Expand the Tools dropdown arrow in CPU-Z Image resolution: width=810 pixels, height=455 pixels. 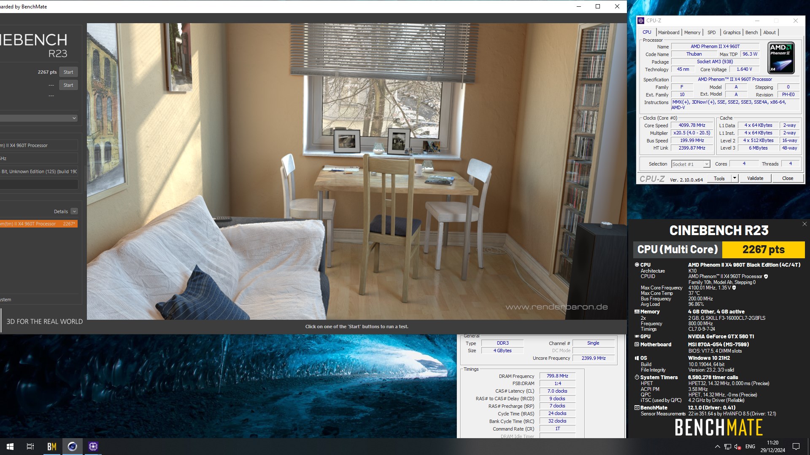[734, 178]
